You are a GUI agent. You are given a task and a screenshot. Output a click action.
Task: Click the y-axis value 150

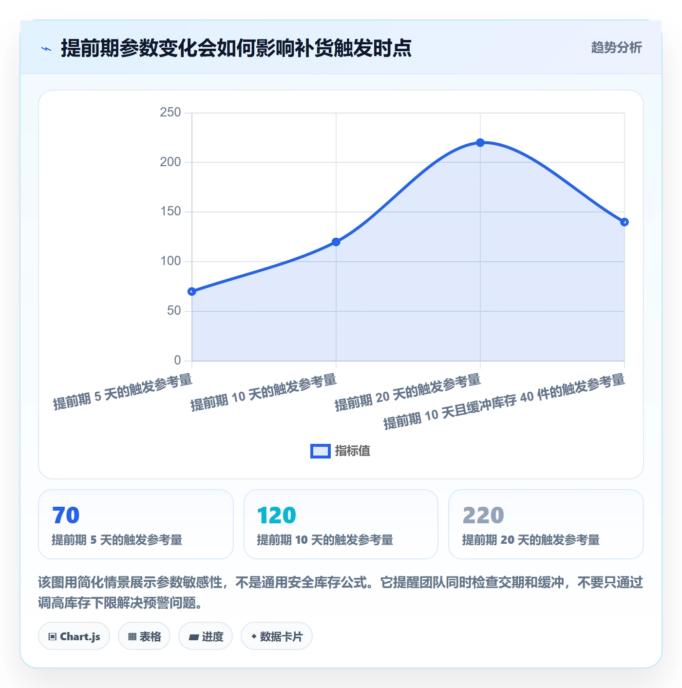tap(170, 211)
